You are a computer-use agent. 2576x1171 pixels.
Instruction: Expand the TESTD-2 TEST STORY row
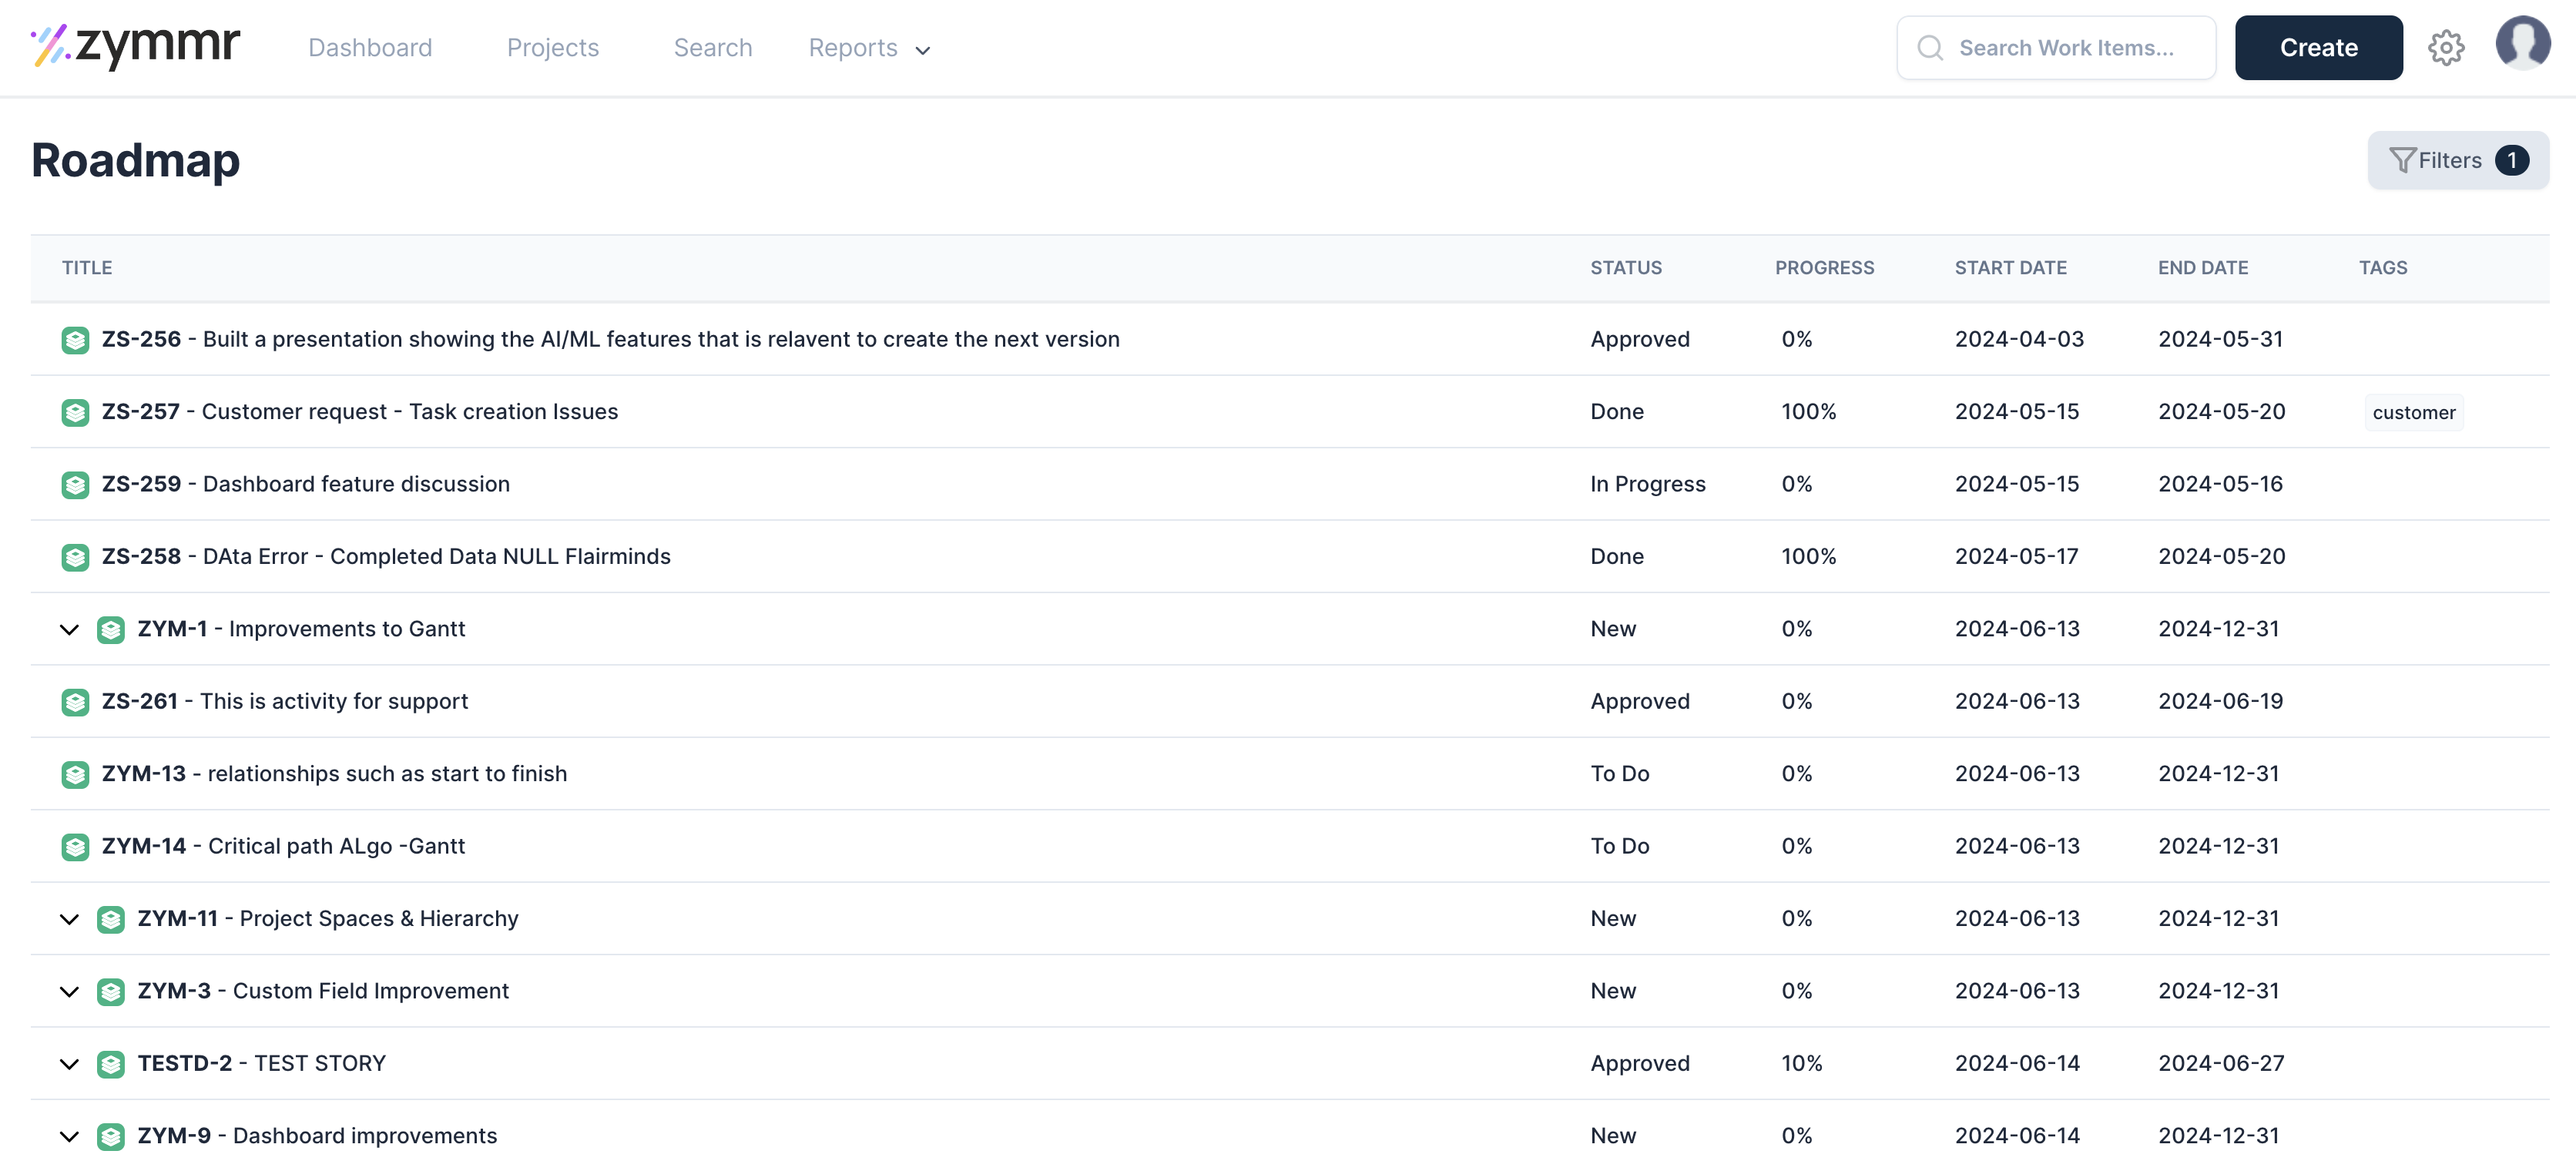[x=69, y=1065]
